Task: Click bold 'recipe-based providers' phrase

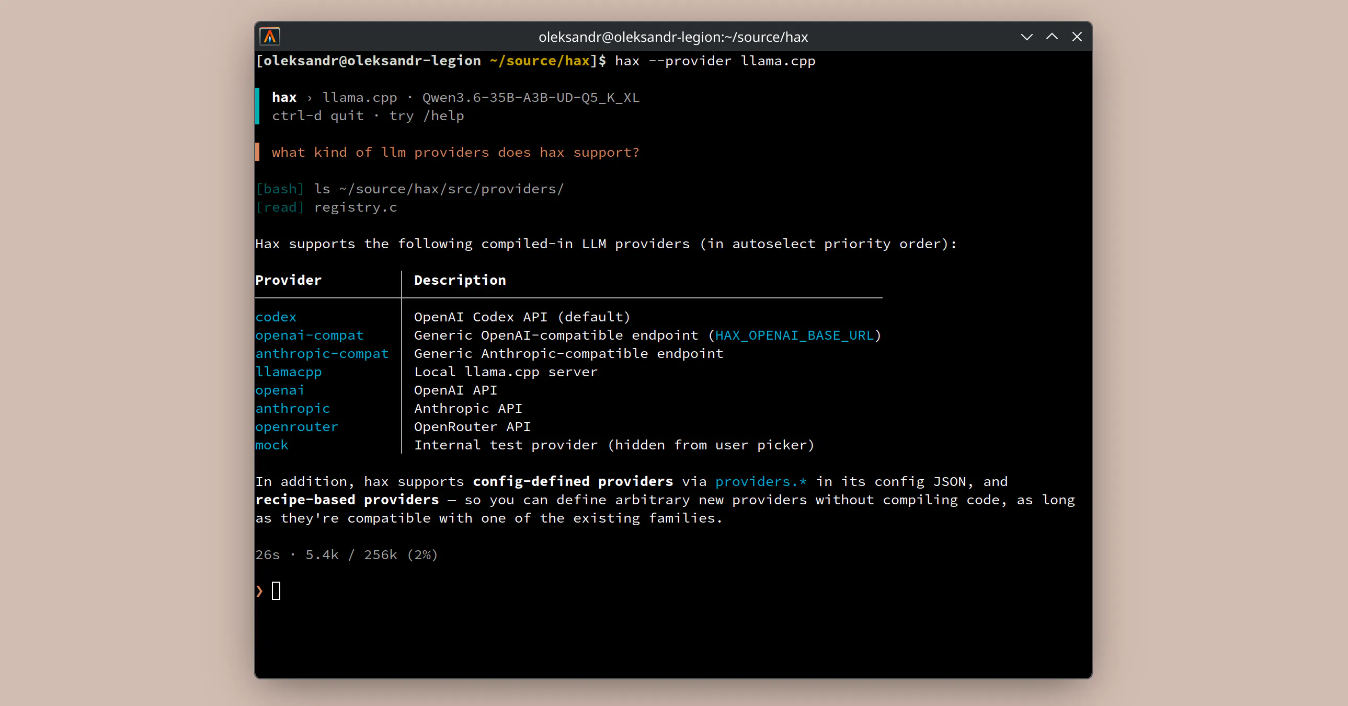Action: pos(347,501)
